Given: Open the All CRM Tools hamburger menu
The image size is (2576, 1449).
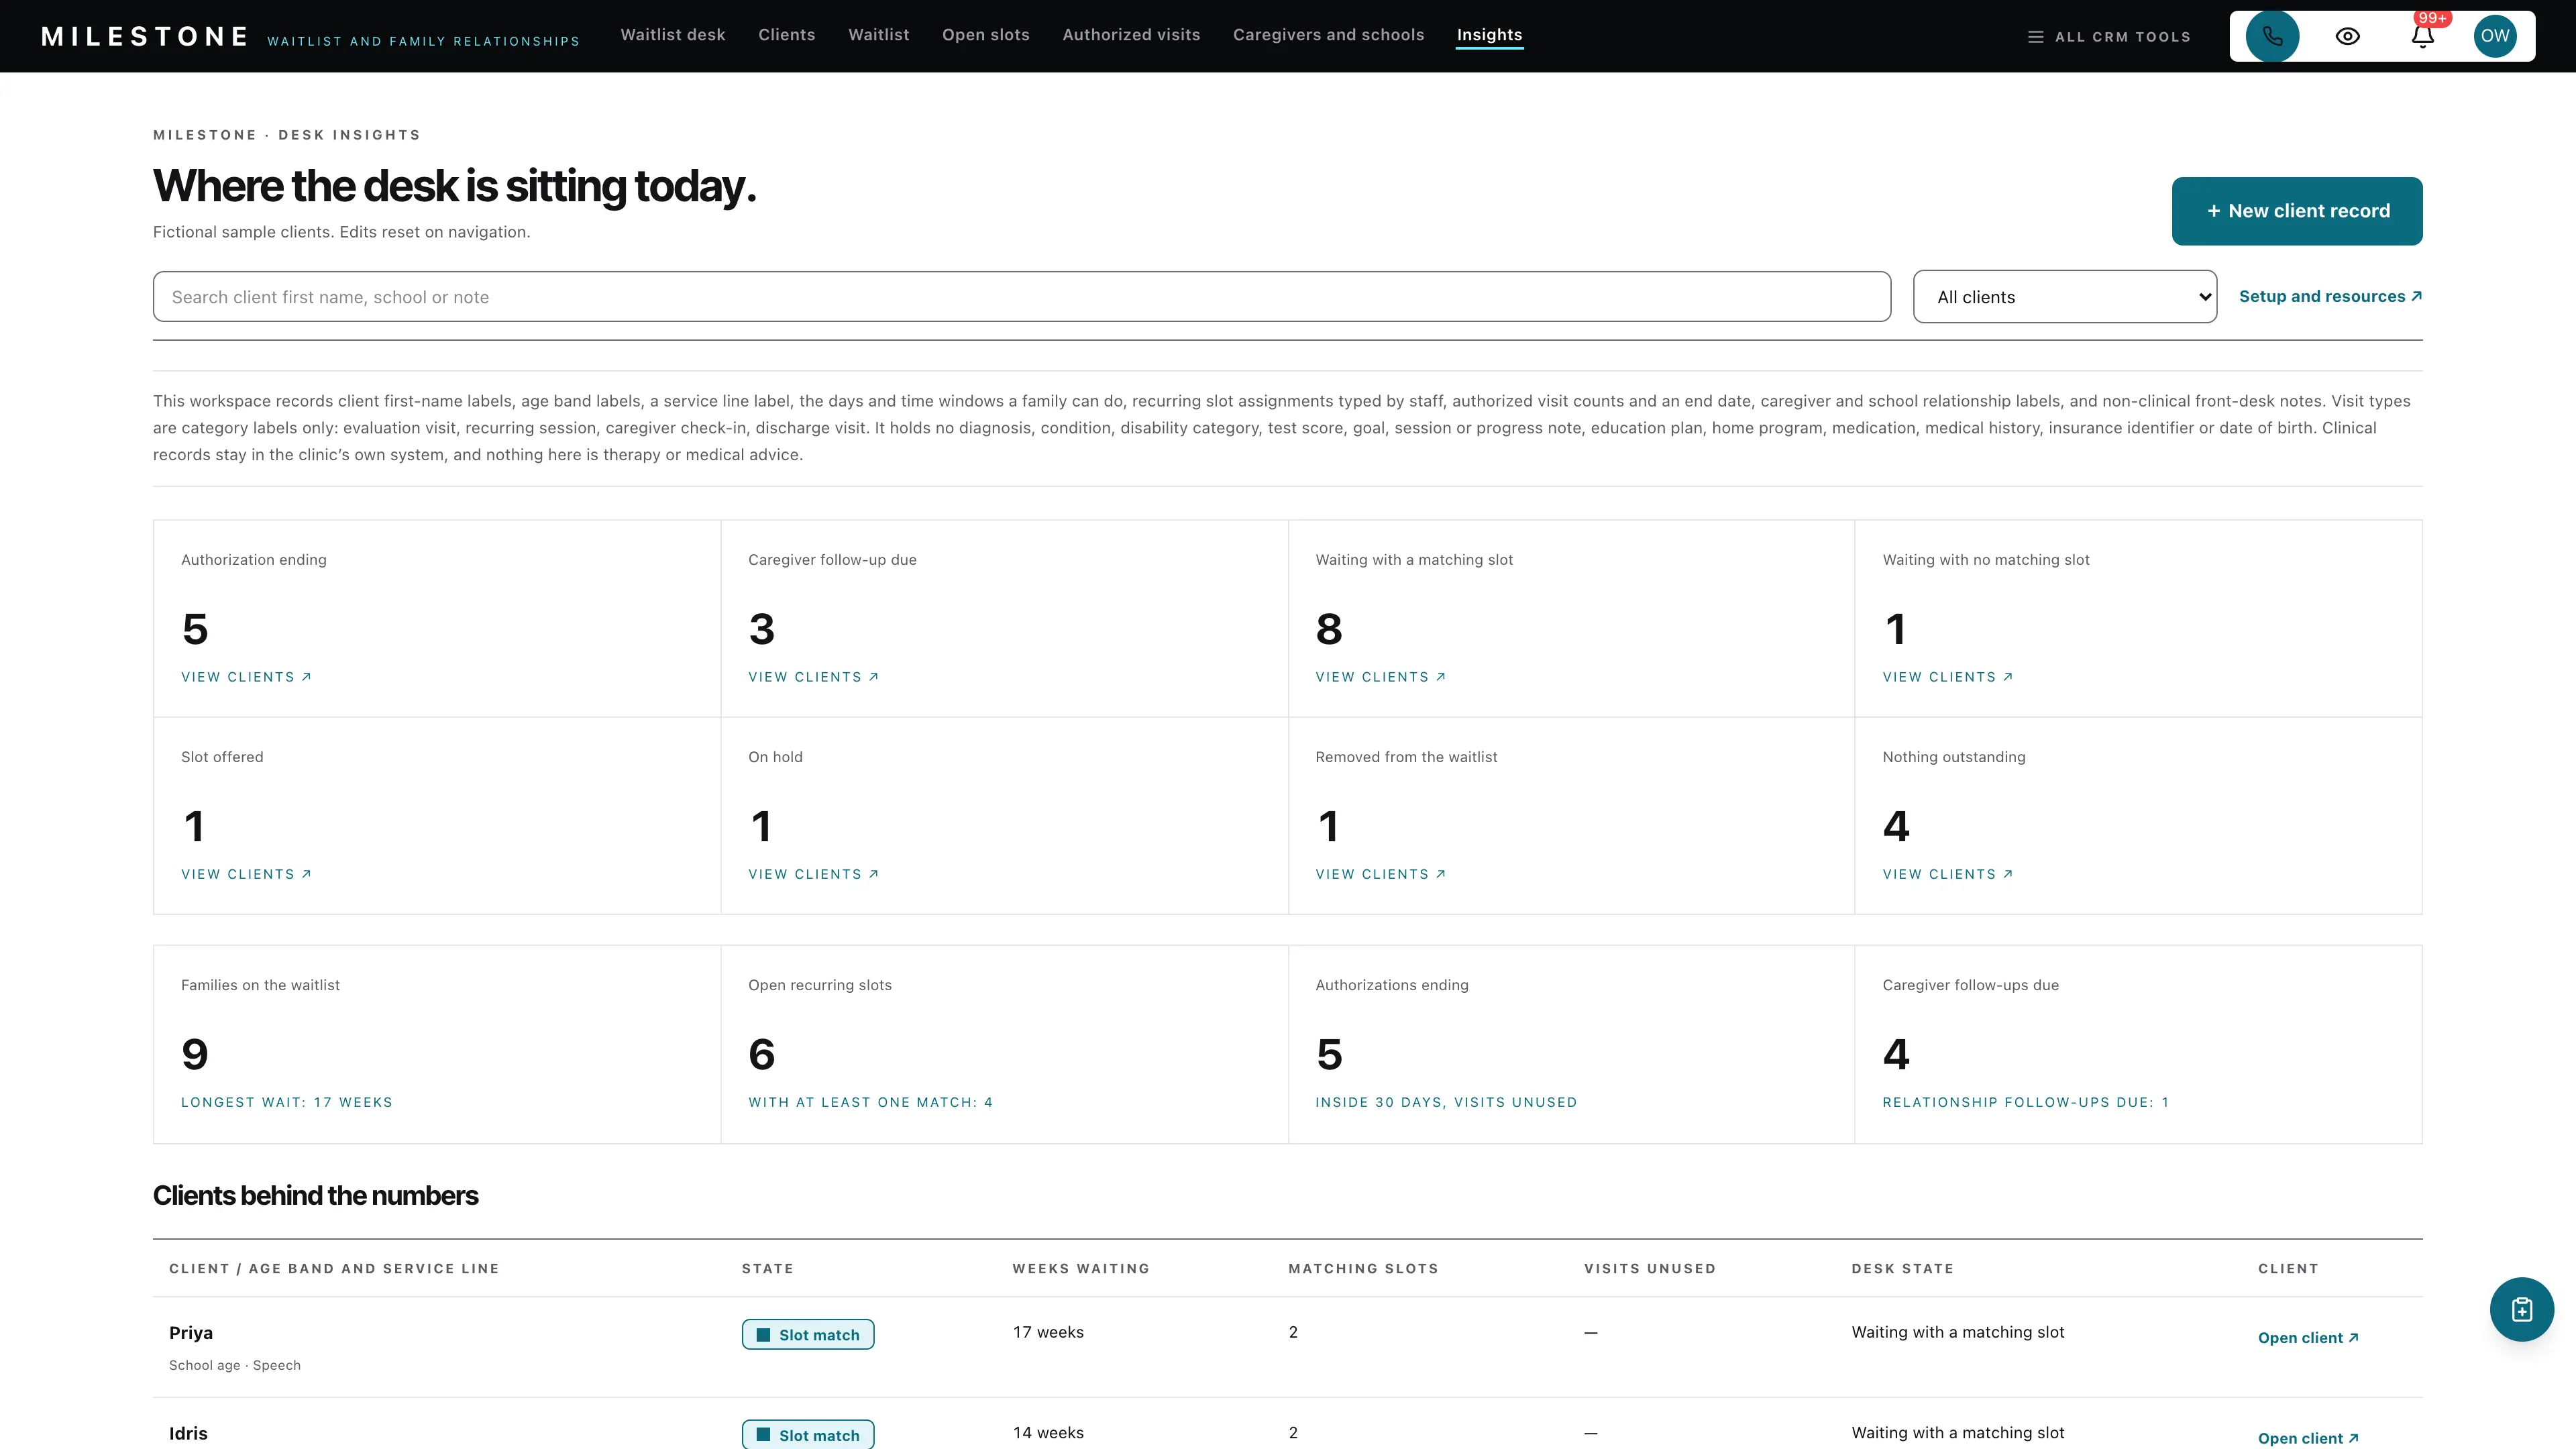Looking at the screenshot, I should [2108, 37].
